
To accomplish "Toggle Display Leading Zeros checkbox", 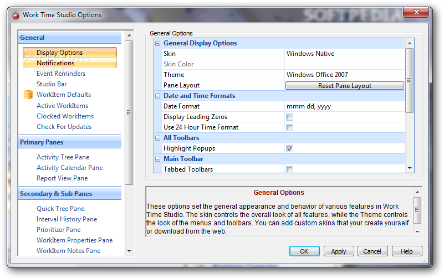I will [x=289, y=117].
